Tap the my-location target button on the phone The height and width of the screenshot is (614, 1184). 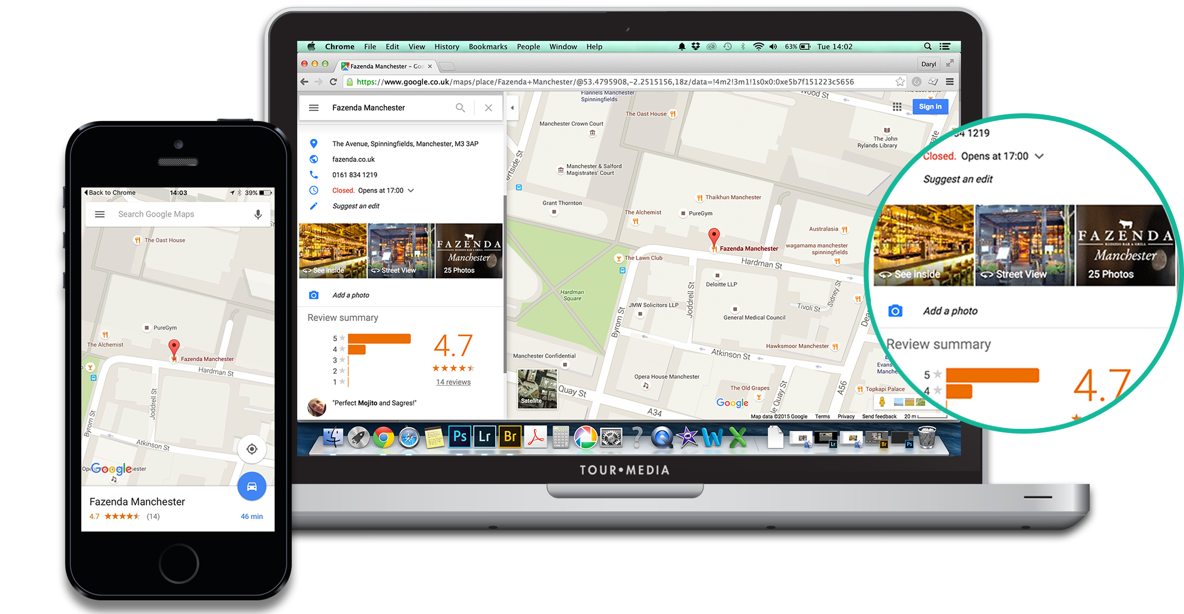click(x=252, y=449)
